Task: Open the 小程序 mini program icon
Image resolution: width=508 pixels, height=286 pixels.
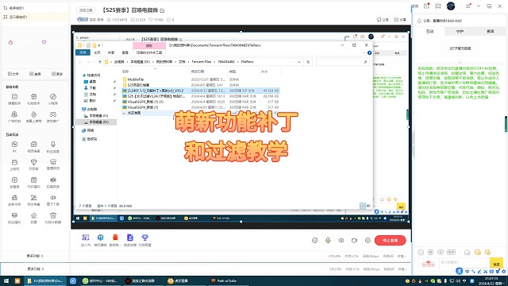Action: pyautogui.click(x=53, y=97)
